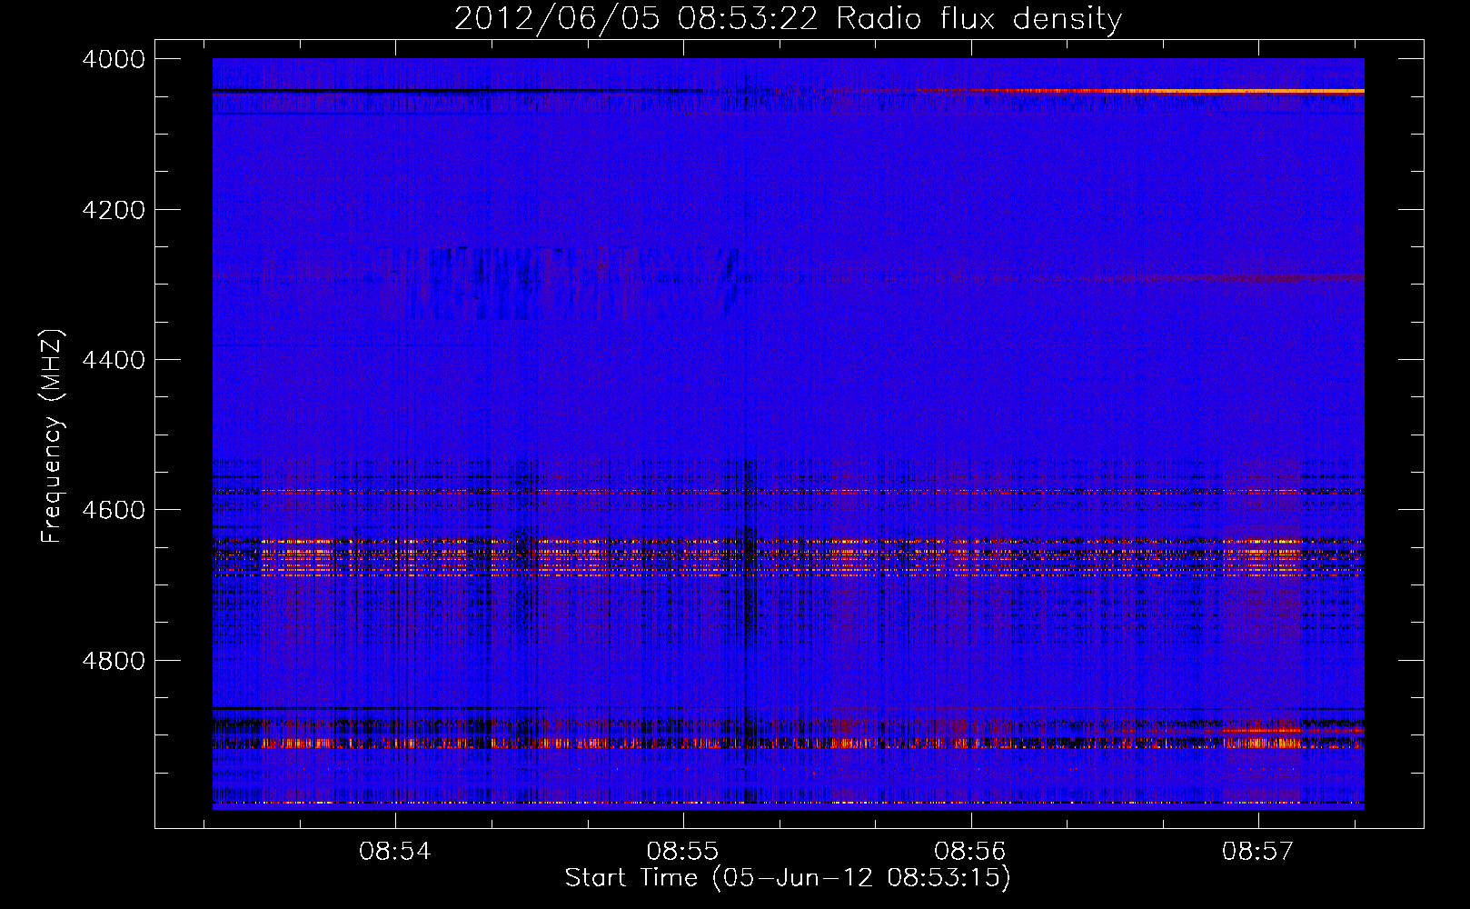The height and width of the screenshot is (909, 1470).
Task: Click the plot title "Radio flux density"
Action: click(x=978, y=19)
